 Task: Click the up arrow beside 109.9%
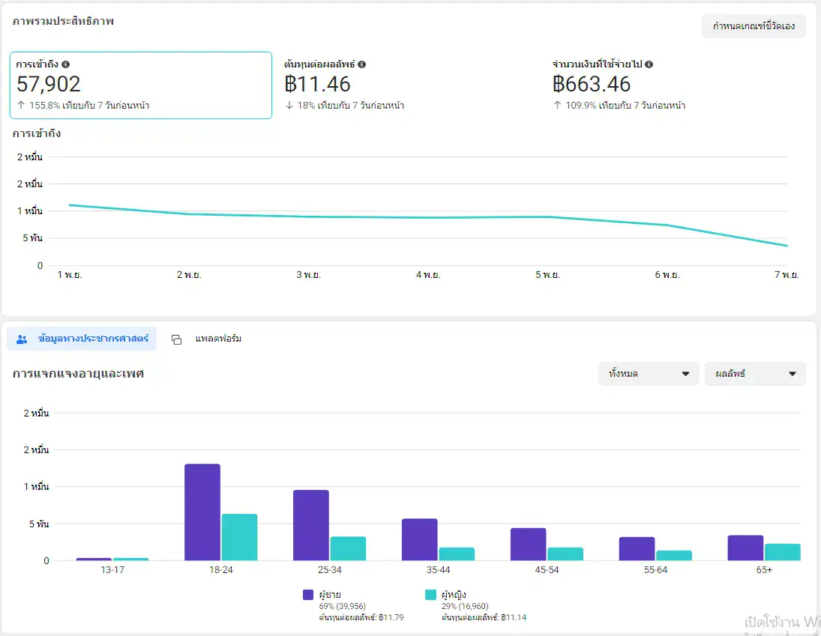click(x=557, y=106)
